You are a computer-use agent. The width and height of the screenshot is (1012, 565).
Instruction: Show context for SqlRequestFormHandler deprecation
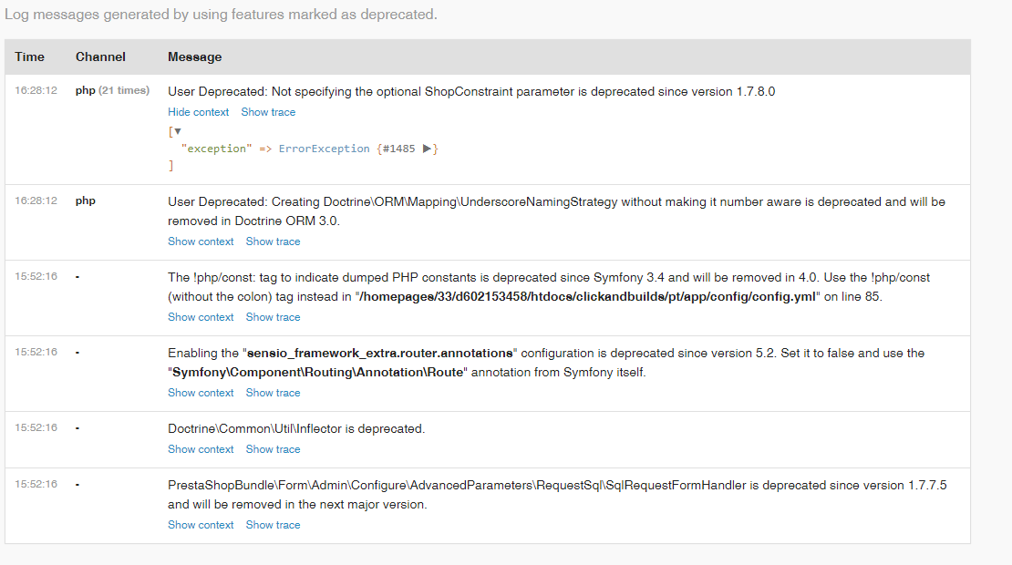[201, 525]
